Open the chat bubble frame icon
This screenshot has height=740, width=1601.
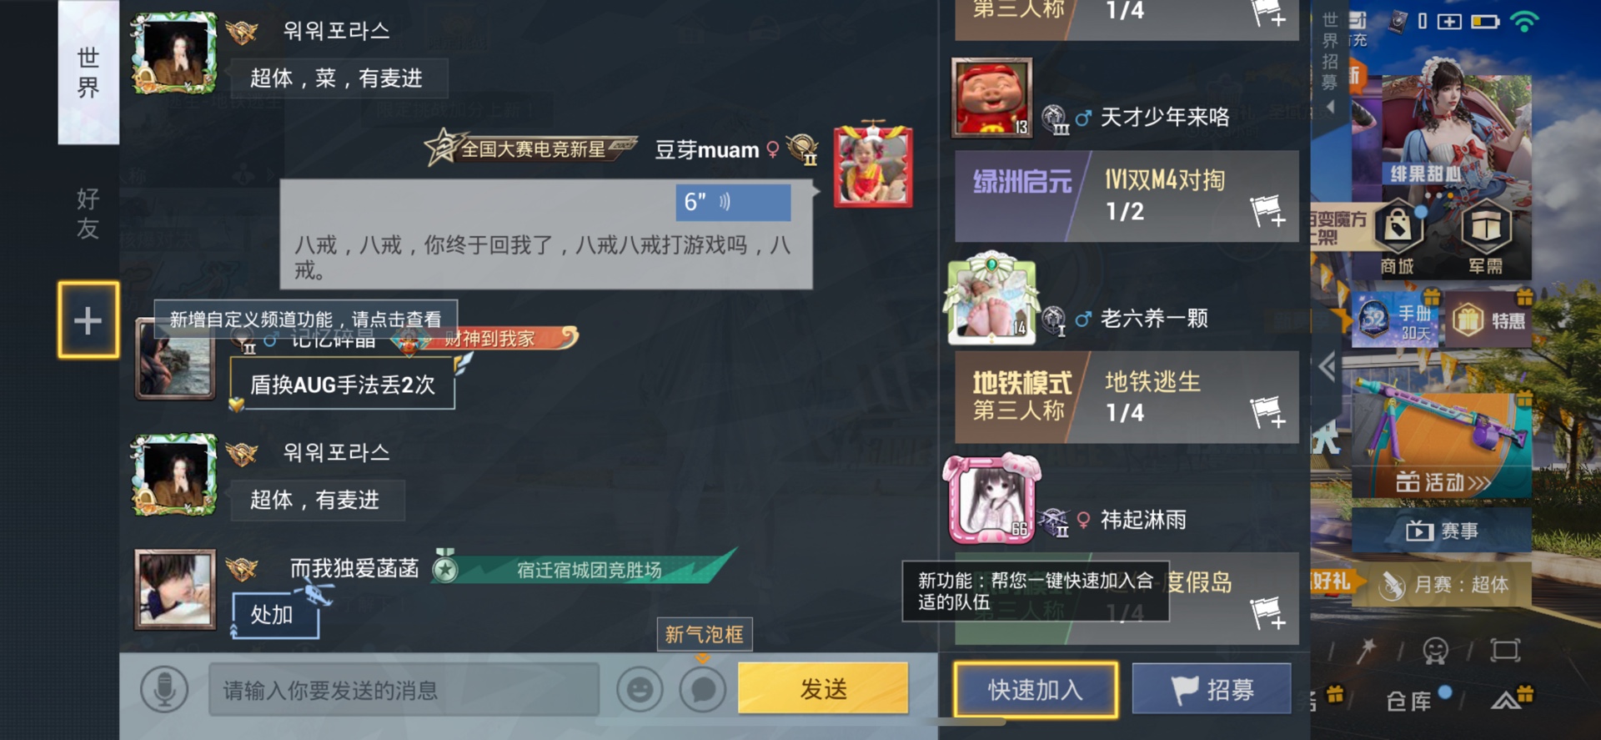pyautogui.click(x=703, y=690)
